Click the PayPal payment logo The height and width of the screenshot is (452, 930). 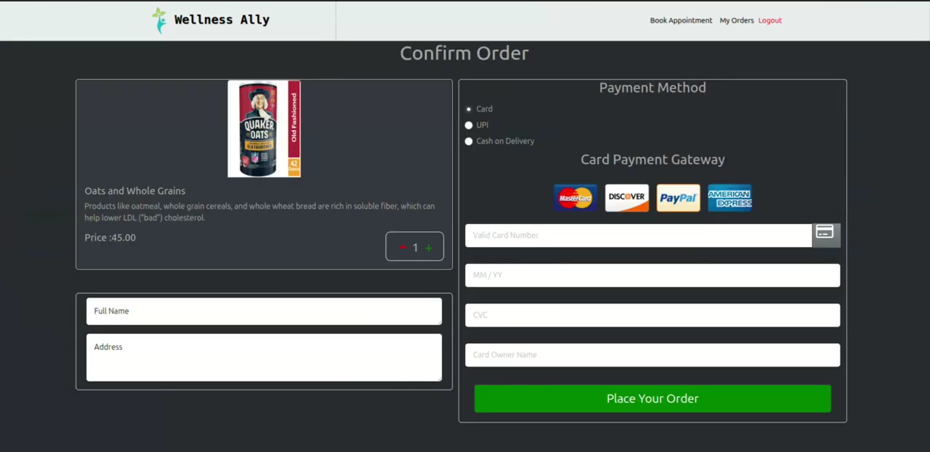(x=678, y=198)
